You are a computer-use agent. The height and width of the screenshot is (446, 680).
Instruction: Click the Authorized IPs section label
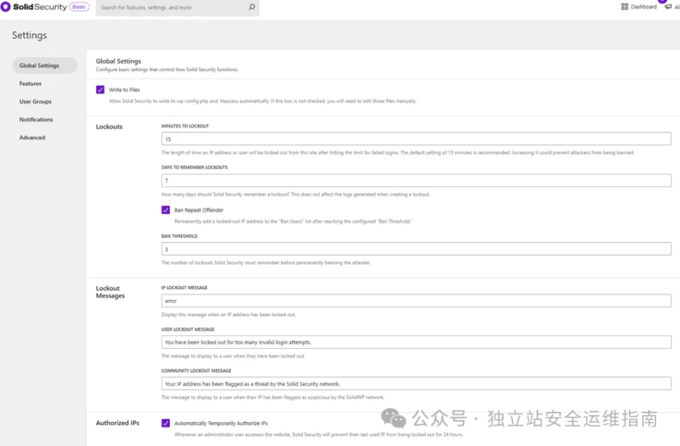118,423
